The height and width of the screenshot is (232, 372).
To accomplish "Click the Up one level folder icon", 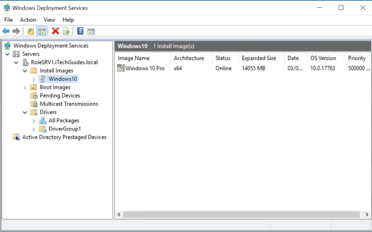I will click(31, 31).
